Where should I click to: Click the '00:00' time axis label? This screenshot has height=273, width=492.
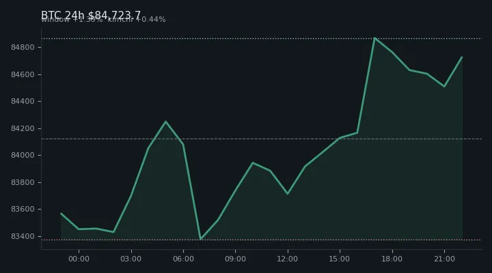[x=79, y=259]
